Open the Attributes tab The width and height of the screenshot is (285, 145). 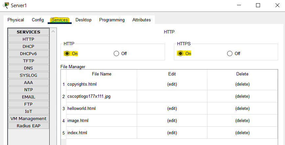[142, 20]
